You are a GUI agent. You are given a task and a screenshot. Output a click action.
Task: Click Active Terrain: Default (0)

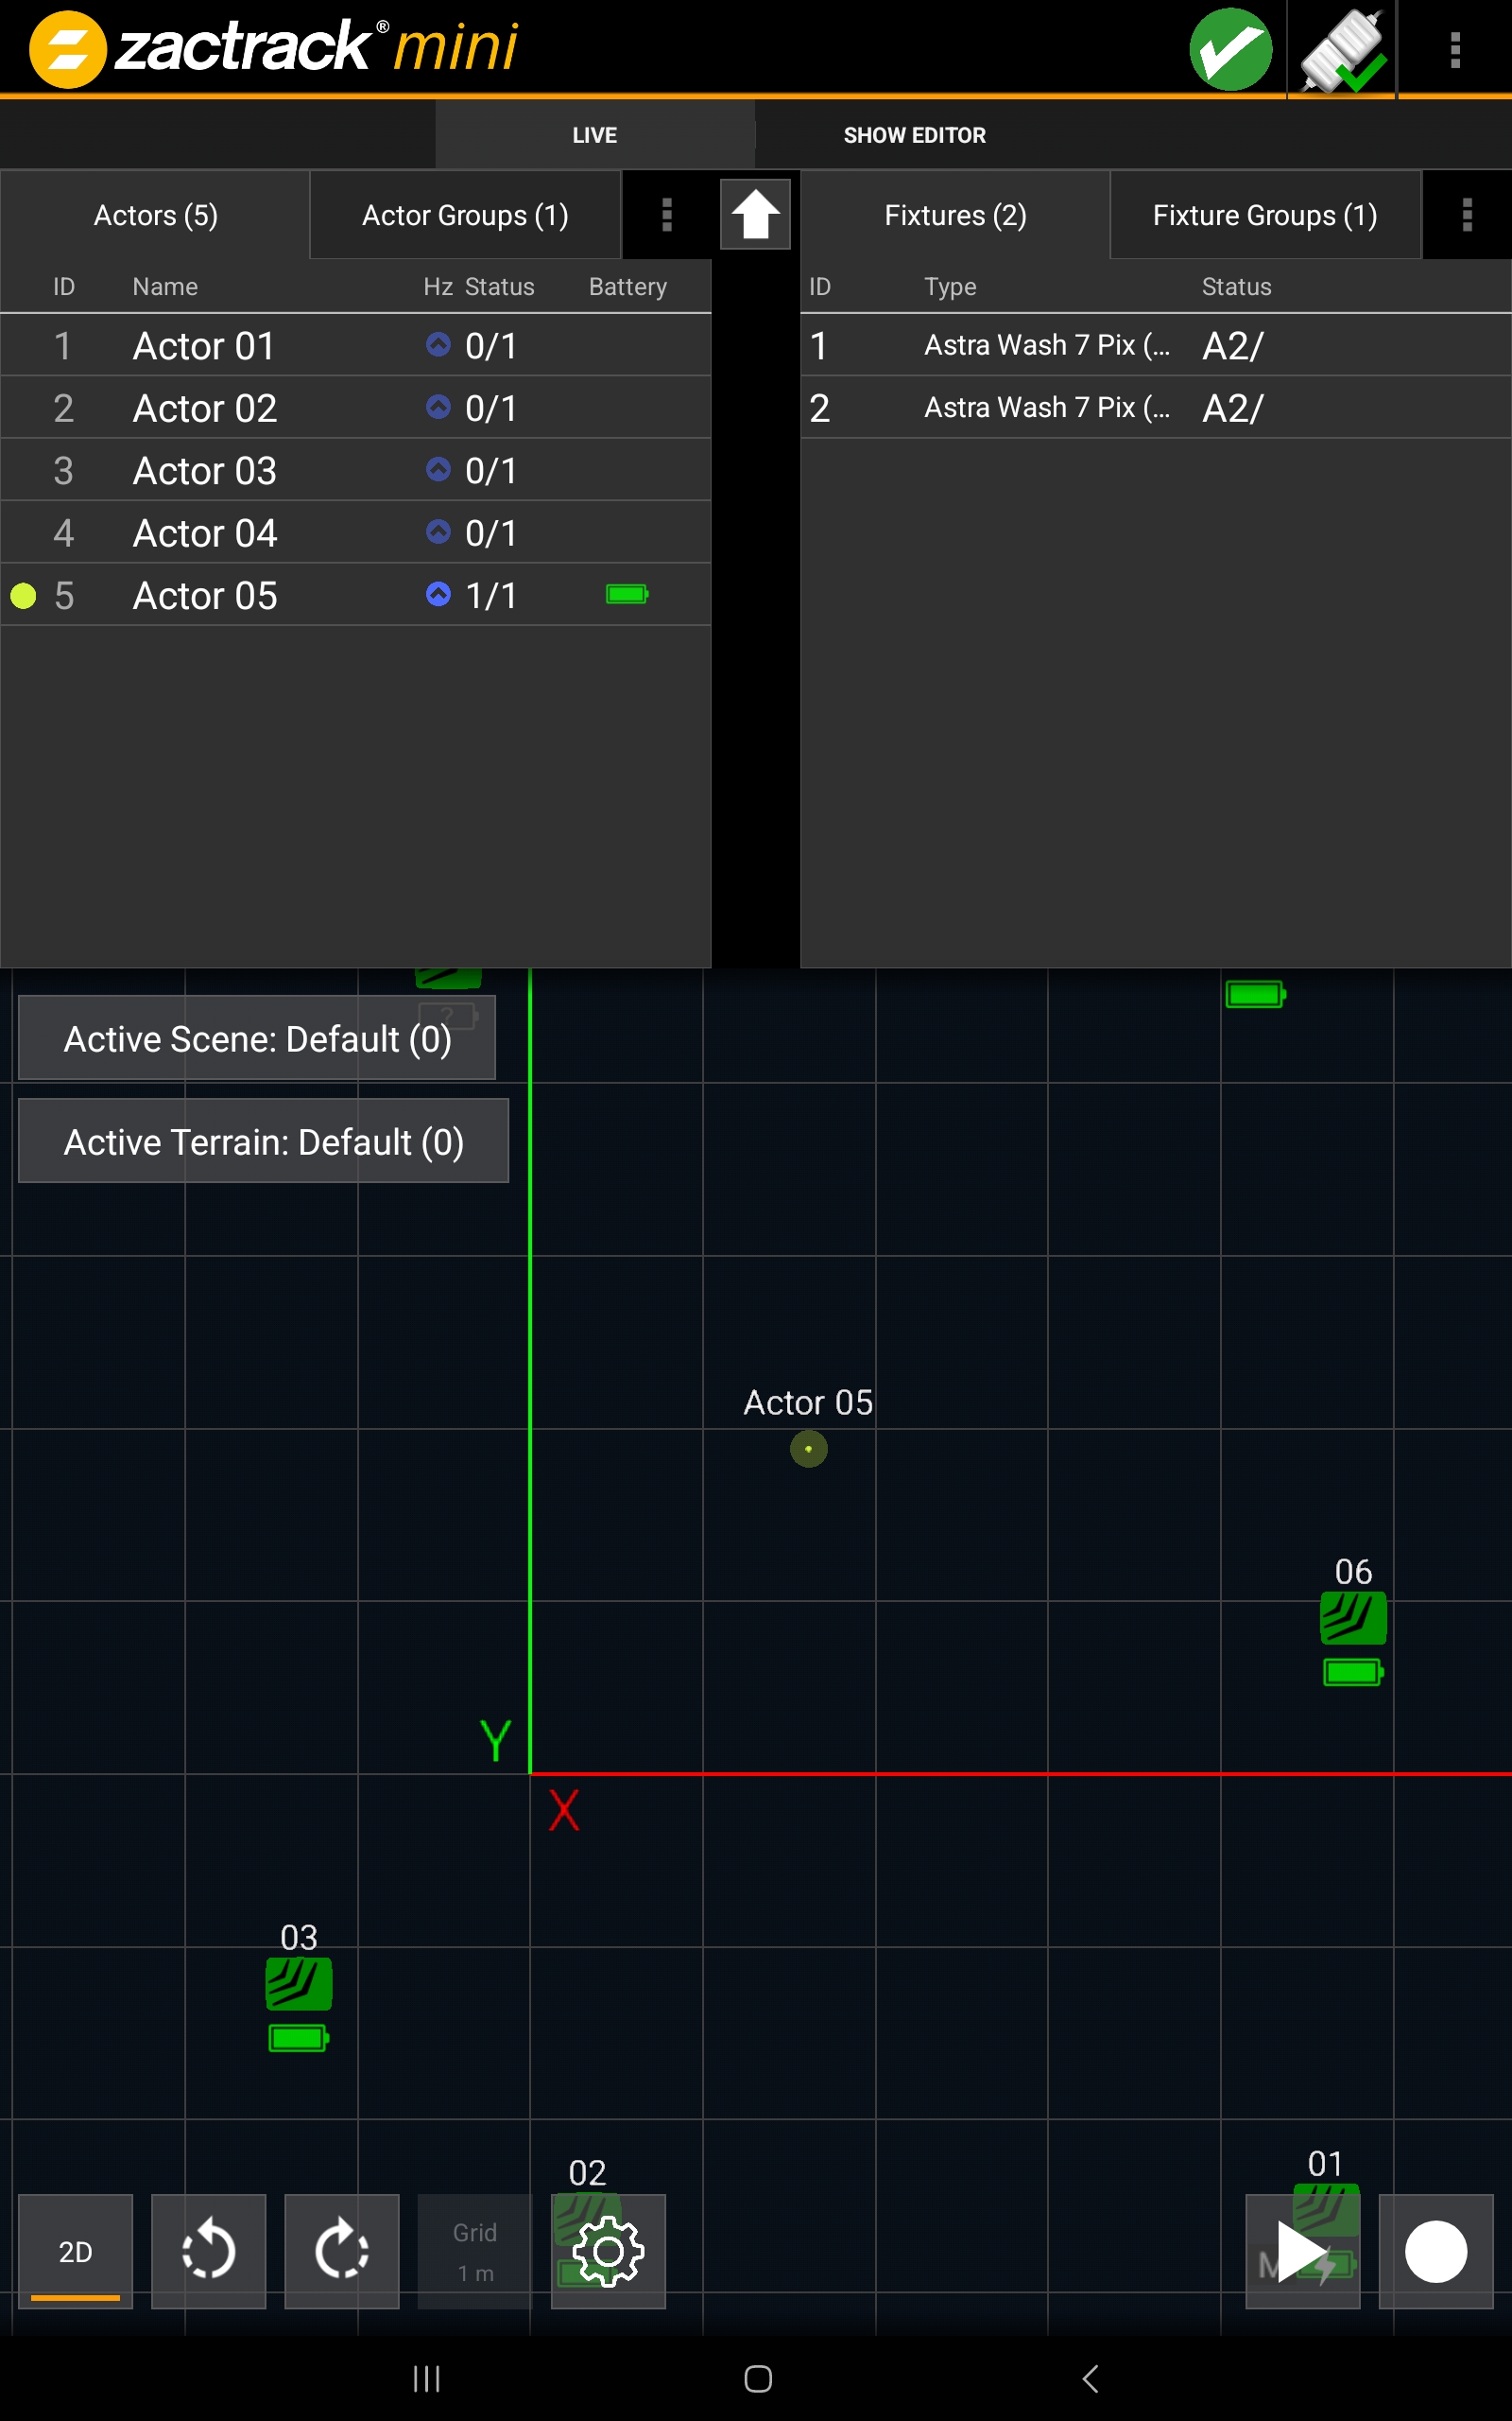(262, 1141)
